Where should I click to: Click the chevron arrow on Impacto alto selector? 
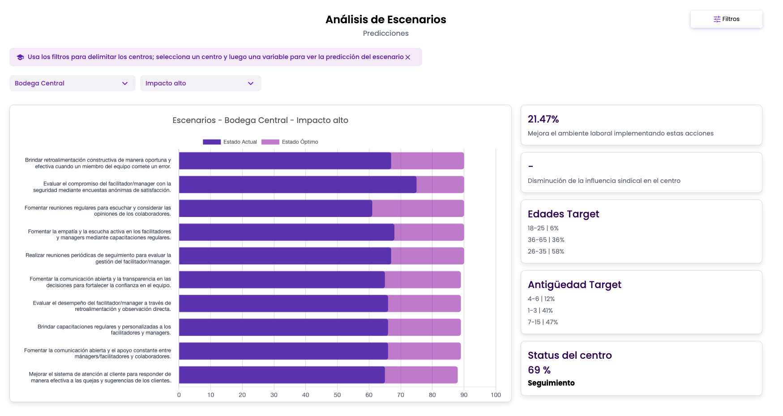(x=251, y=83)
